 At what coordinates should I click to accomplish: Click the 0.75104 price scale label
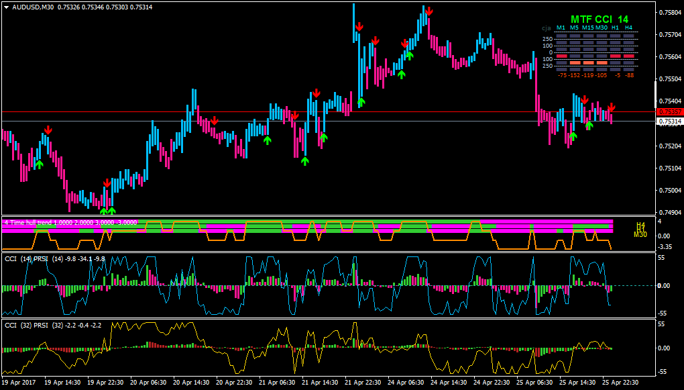coord(671,168)
